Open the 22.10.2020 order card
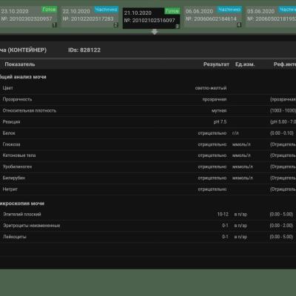This screenshot has height=296, width=296. pos(90,17)
